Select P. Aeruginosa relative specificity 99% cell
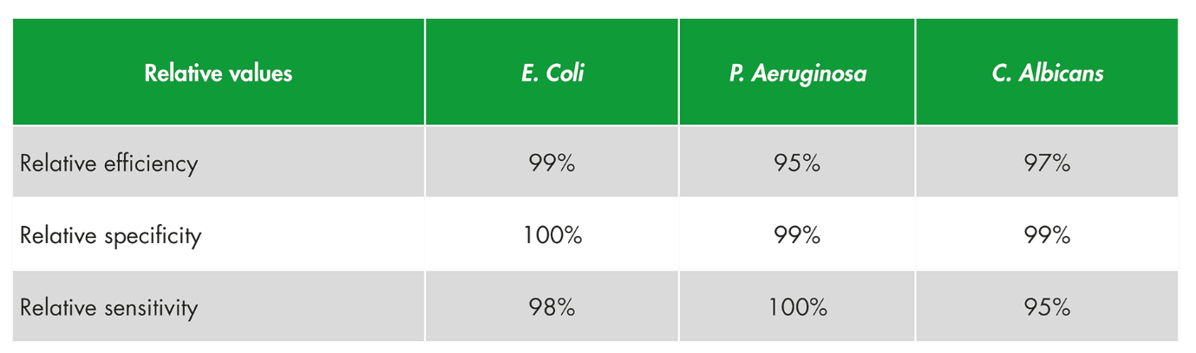Viewport: 1196px width, 353px height. [x=797, y=235]
